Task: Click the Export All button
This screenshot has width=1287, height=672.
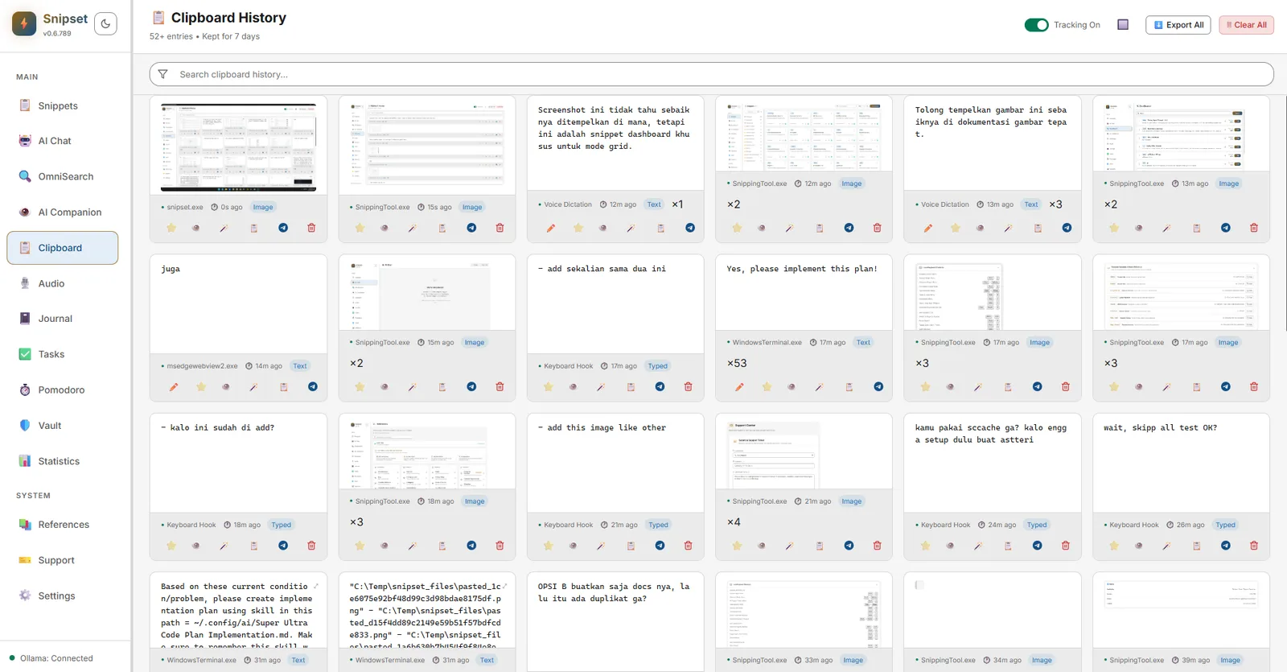Action: (x=1178, y=25)
